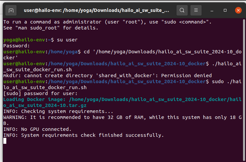Click the 'INFO: Checking system requirements...' line
This screenshot has height=162, width=246.
point(58,111)
